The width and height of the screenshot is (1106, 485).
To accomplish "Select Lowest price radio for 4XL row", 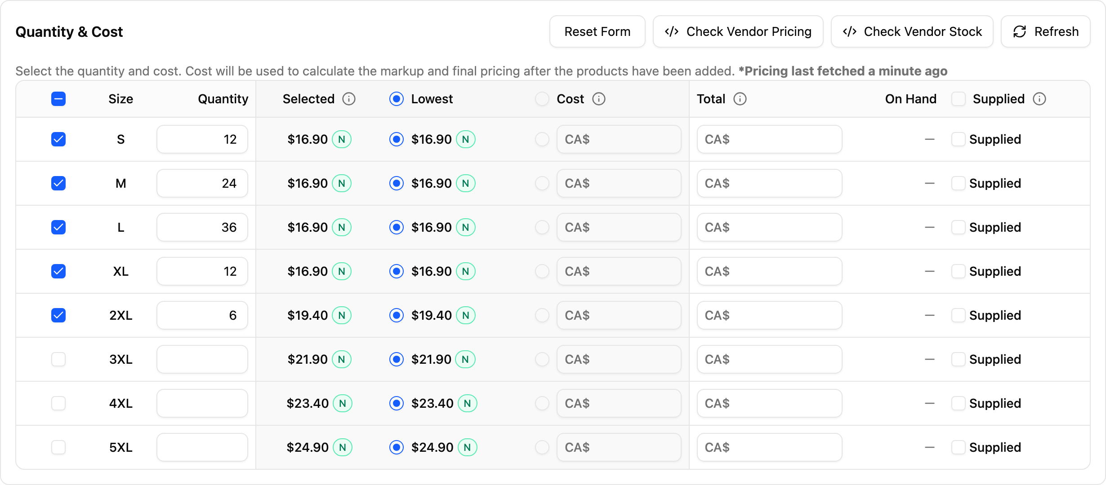I will click(x=397, y=403).
